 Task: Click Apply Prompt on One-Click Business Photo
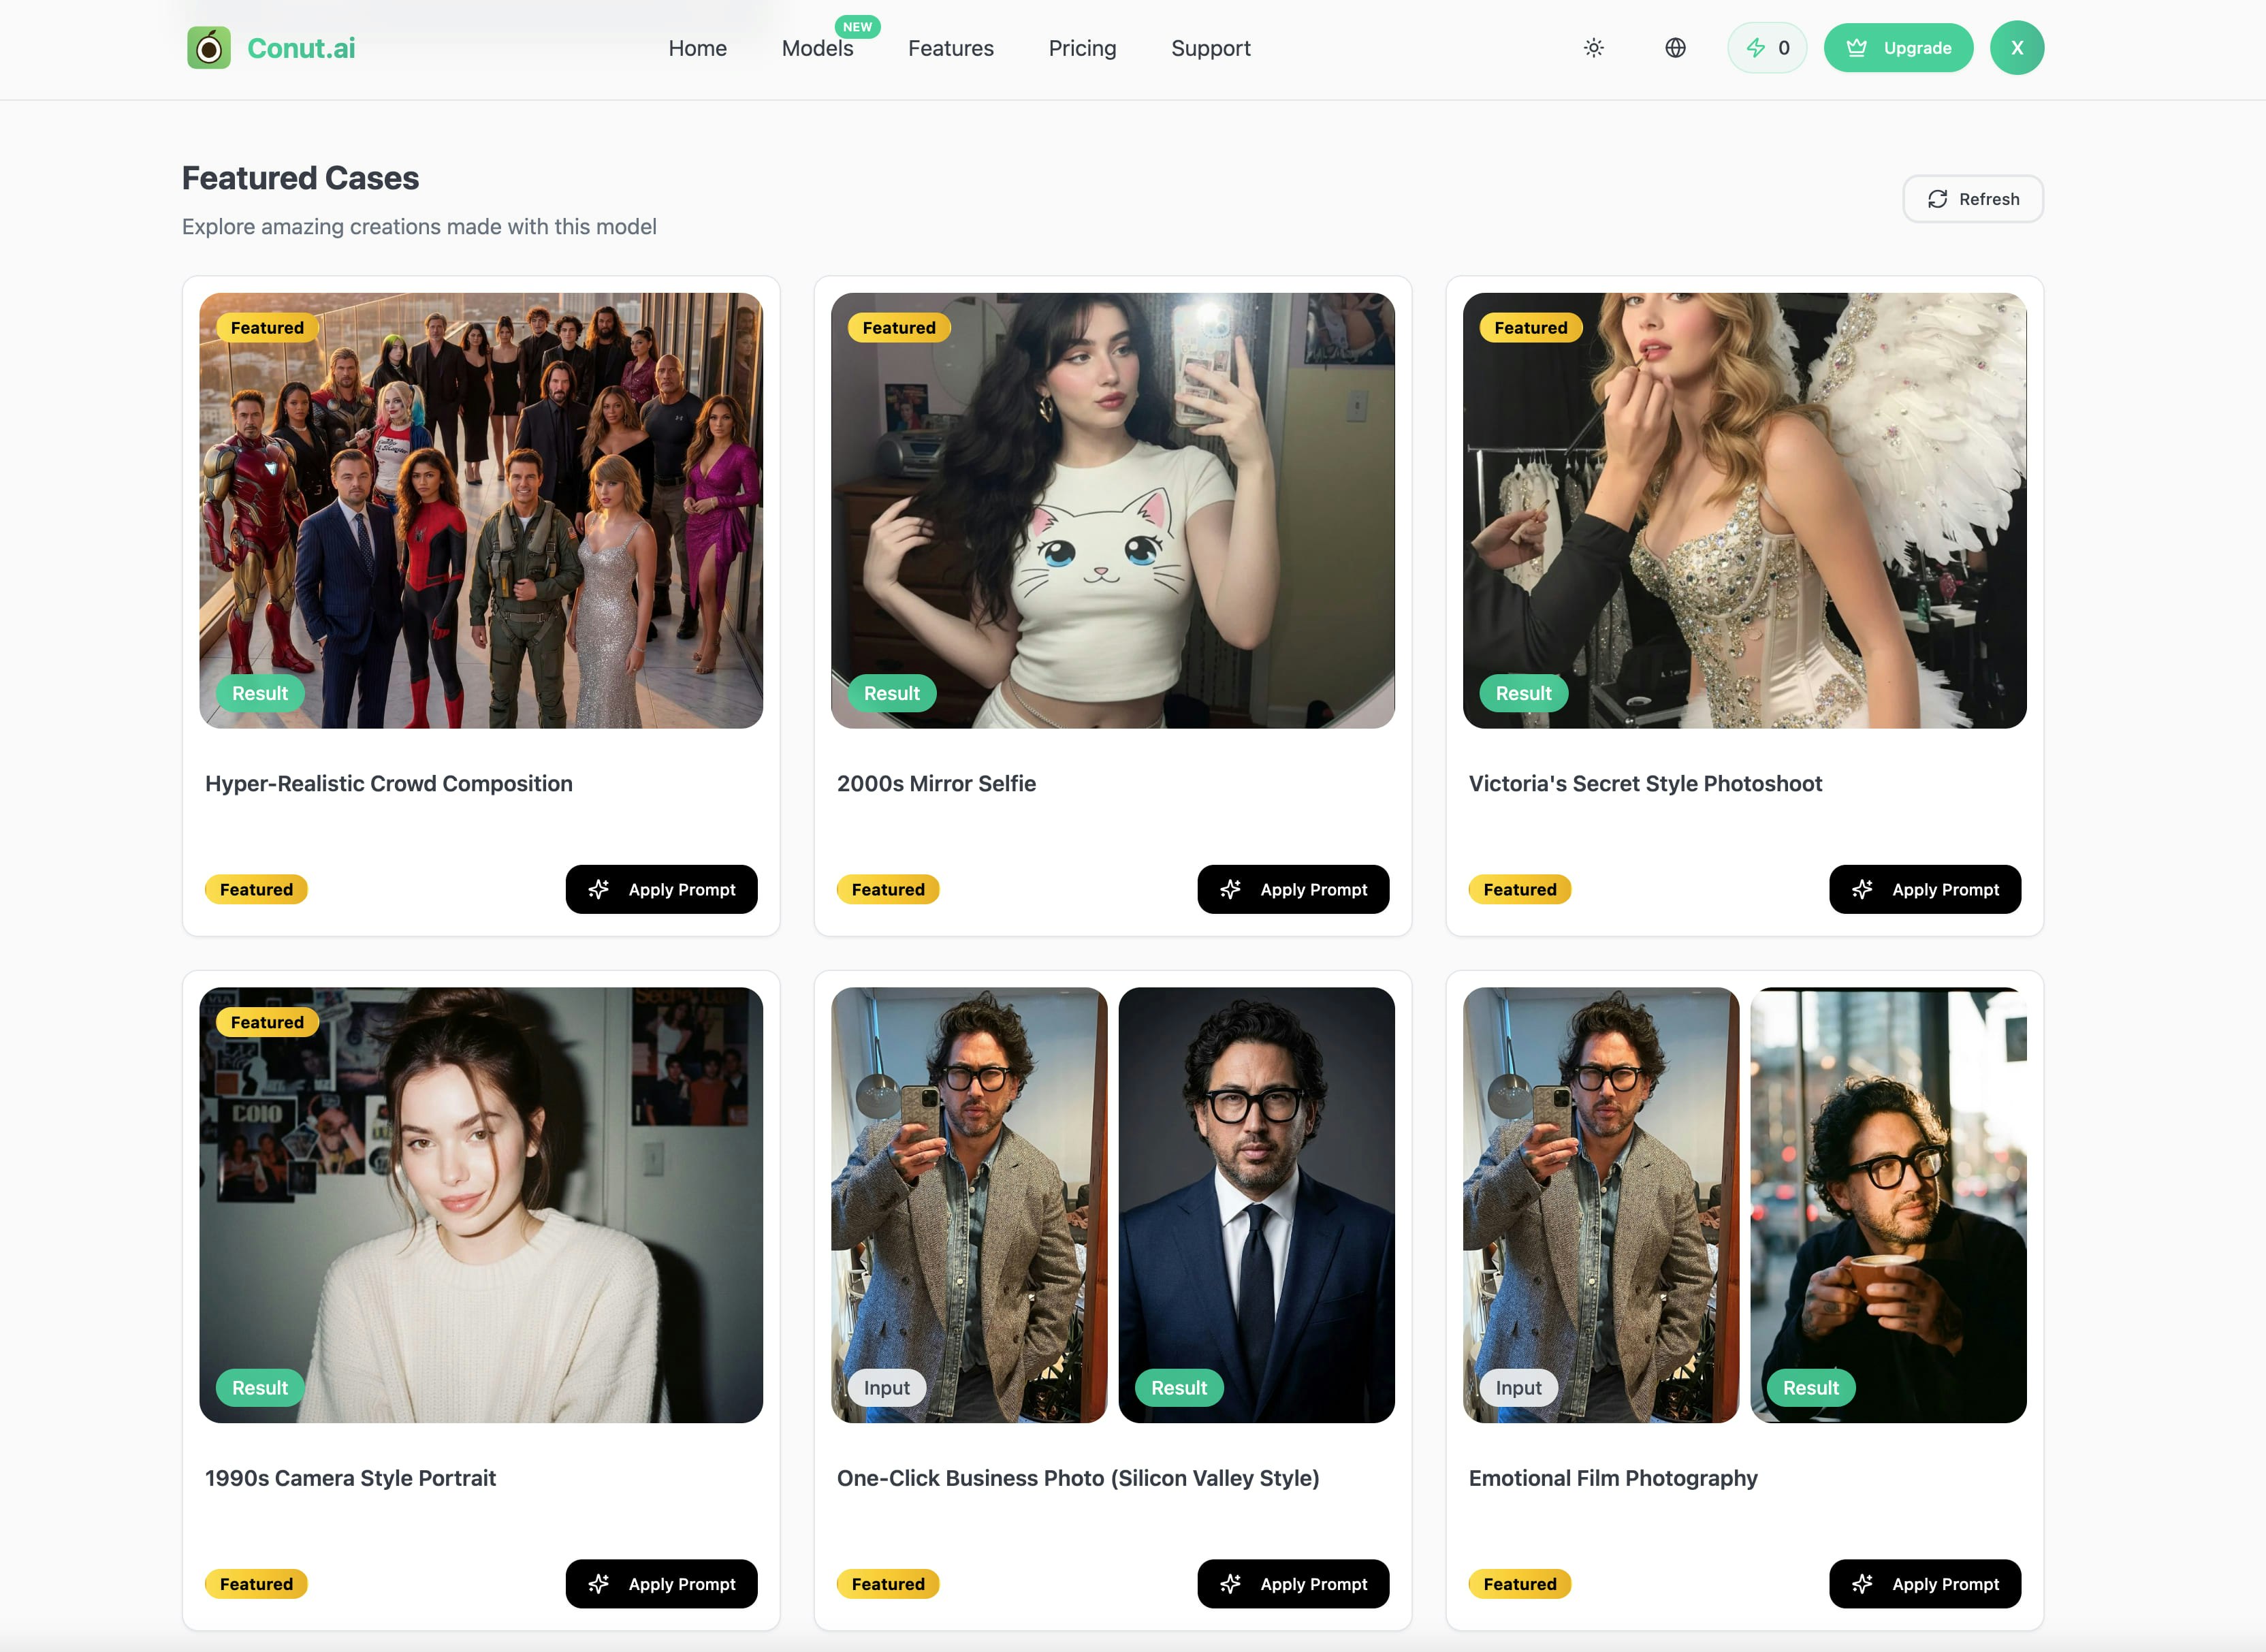point(1293,1583)
